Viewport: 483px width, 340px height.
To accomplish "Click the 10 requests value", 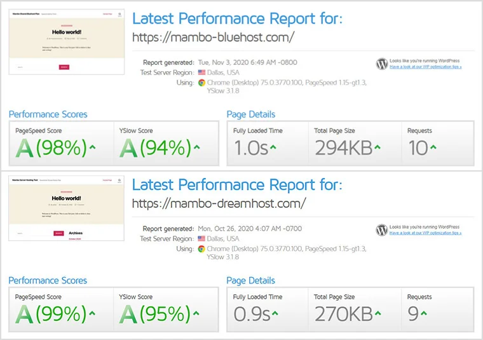I will coord(418,148).
